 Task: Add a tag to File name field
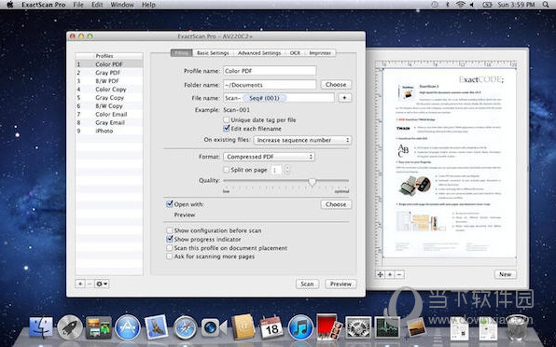point(344,98)
